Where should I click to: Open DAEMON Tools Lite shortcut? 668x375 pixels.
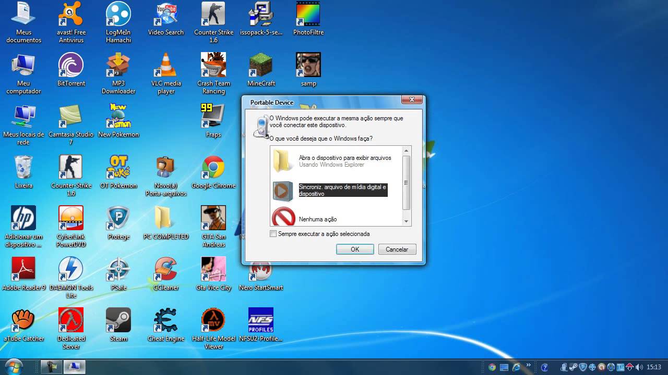pyautogui.click(x=71, y=278)
